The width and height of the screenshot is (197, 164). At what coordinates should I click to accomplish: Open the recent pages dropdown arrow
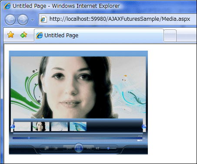click(x=33, y=20)
